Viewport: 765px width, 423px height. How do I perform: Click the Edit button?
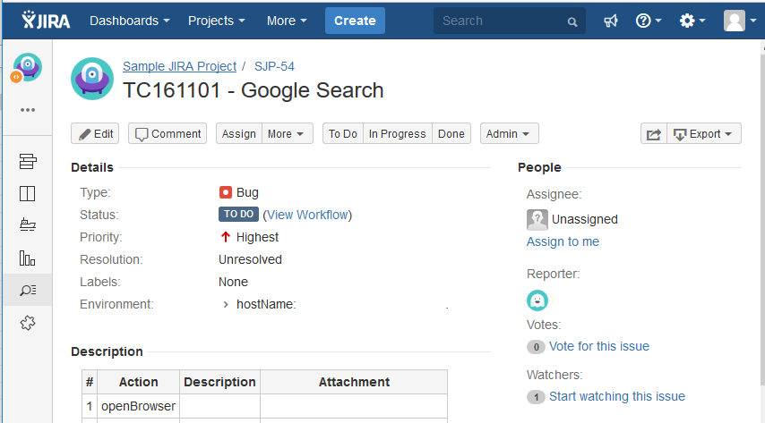[95, 133]
